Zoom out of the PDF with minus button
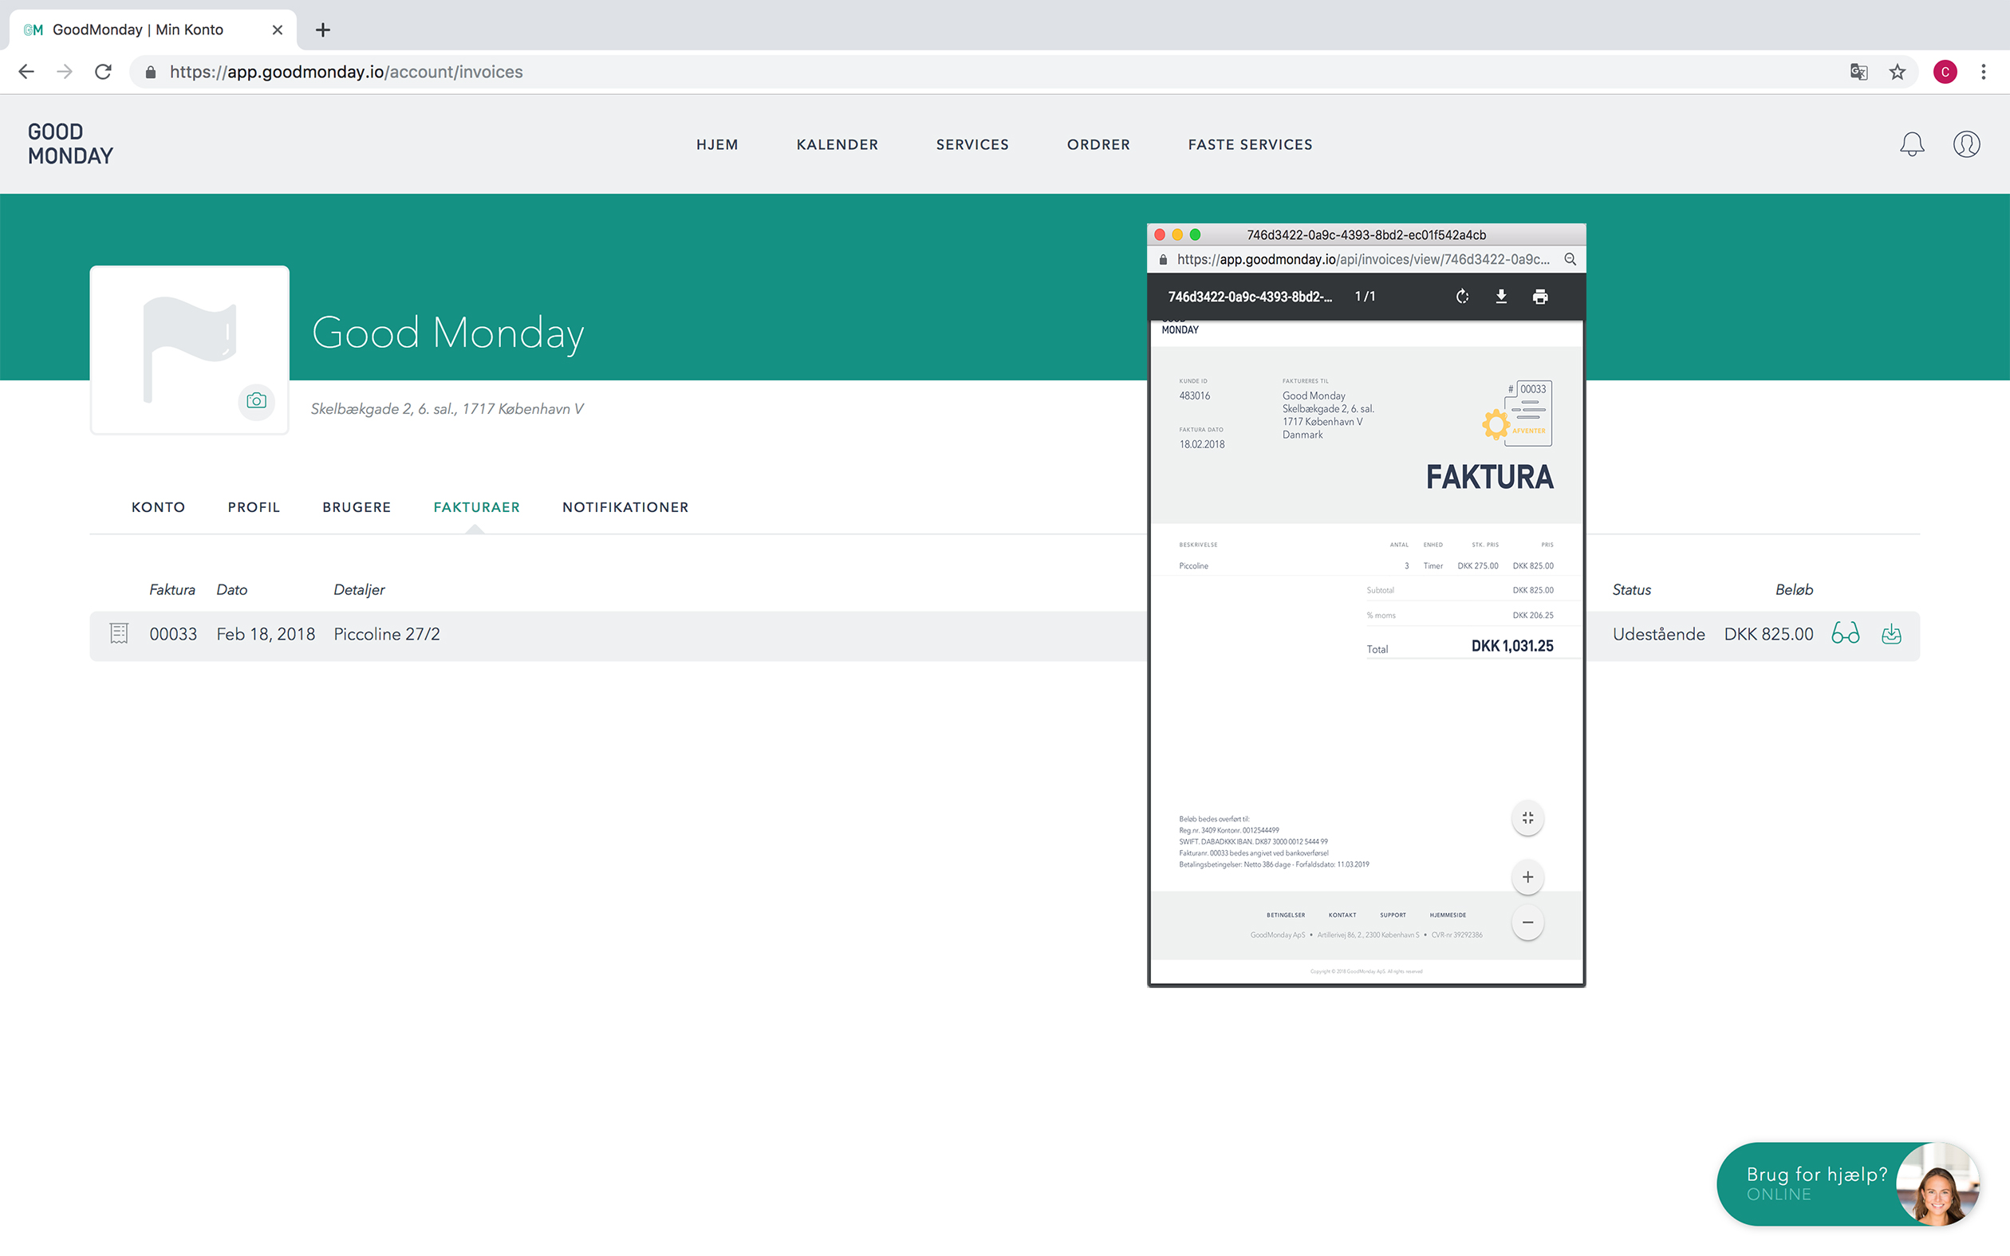2010x1256 pixels. pyautogui.click(x=1527, y=923)
